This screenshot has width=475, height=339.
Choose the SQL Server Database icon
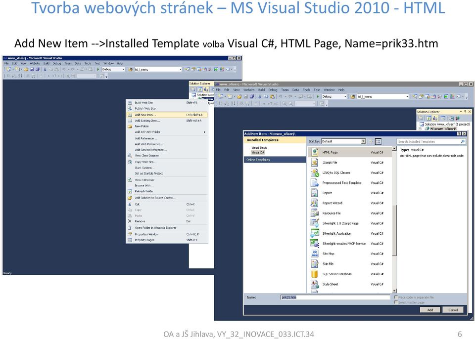pyautogui.click(x=315, y=274)
